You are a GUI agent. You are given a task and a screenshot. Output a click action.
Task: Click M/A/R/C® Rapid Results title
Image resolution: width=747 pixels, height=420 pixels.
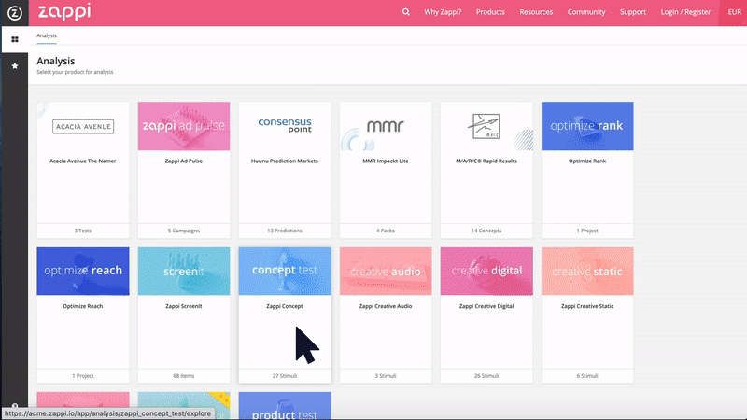486,161
